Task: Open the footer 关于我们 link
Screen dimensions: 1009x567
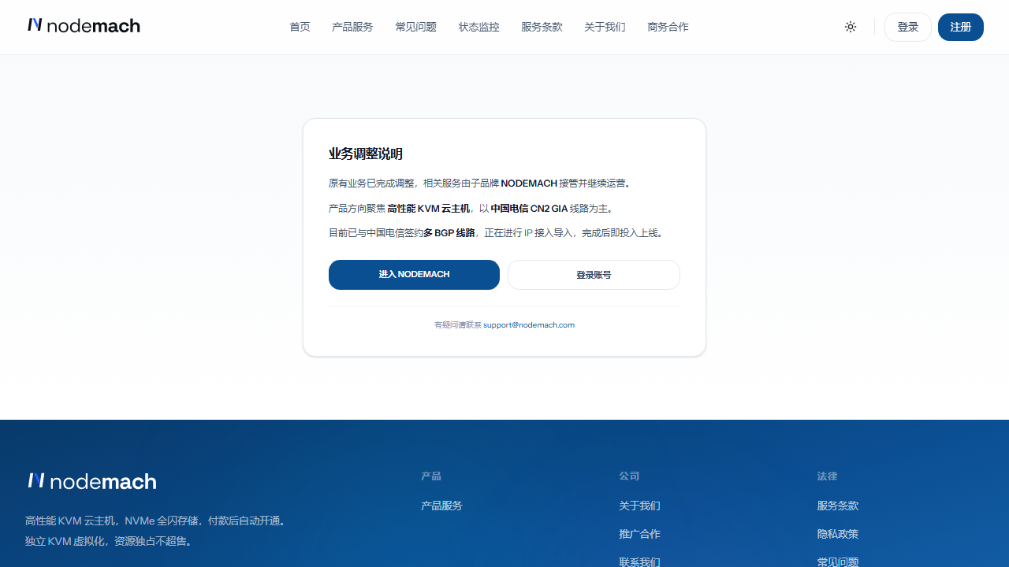Action: pyautogui.click(x=639, y=506)
